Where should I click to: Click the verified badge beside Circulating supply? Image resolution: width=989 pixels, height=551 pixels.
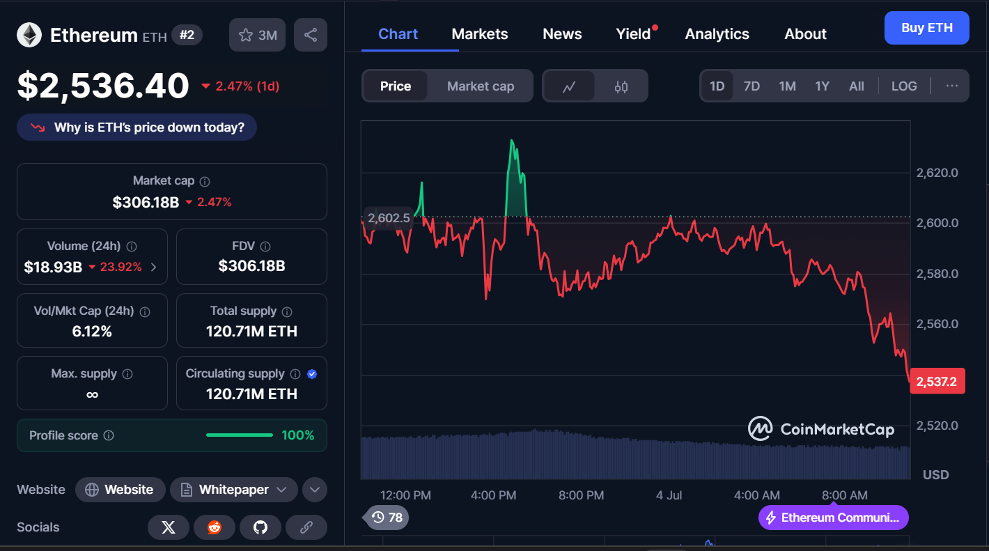click(312, 374)
